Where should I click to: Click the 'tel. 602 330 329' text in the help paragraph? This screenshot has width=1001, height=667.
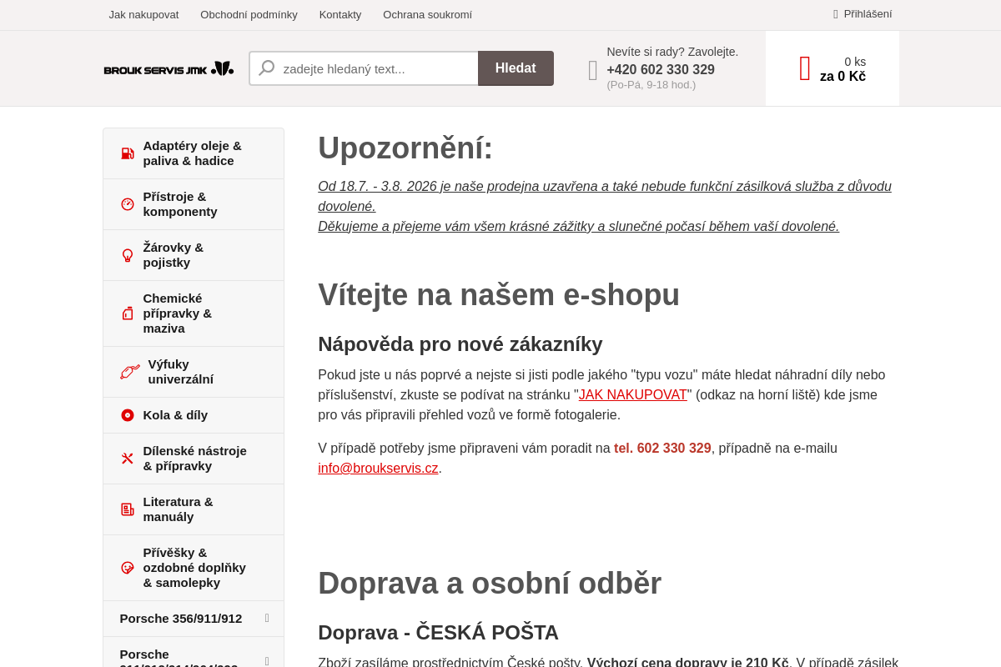[x=662, y=449]
